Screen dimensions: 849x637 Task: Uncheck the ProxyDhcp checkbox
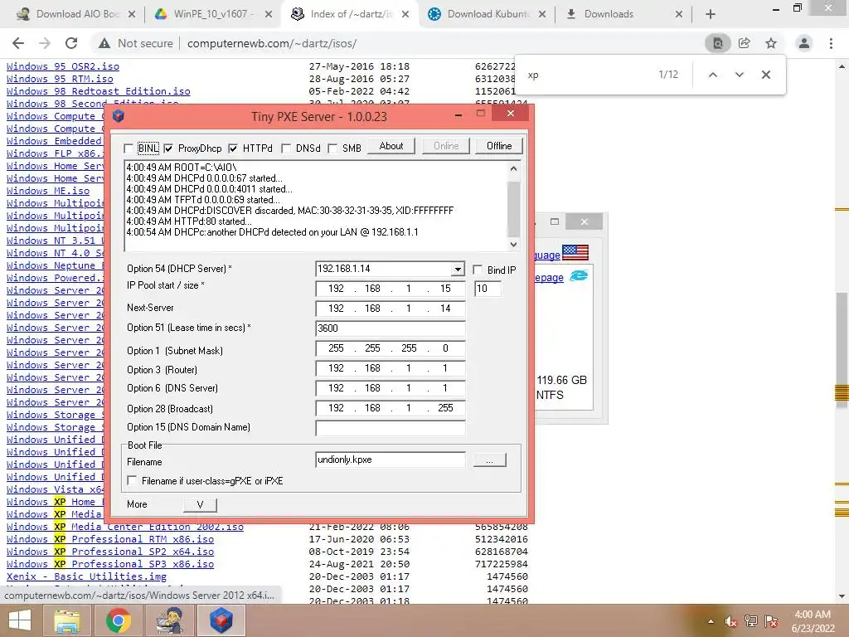coord(168,148)
